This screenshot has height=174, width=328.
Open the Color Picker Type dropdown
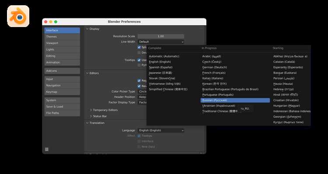142,92
